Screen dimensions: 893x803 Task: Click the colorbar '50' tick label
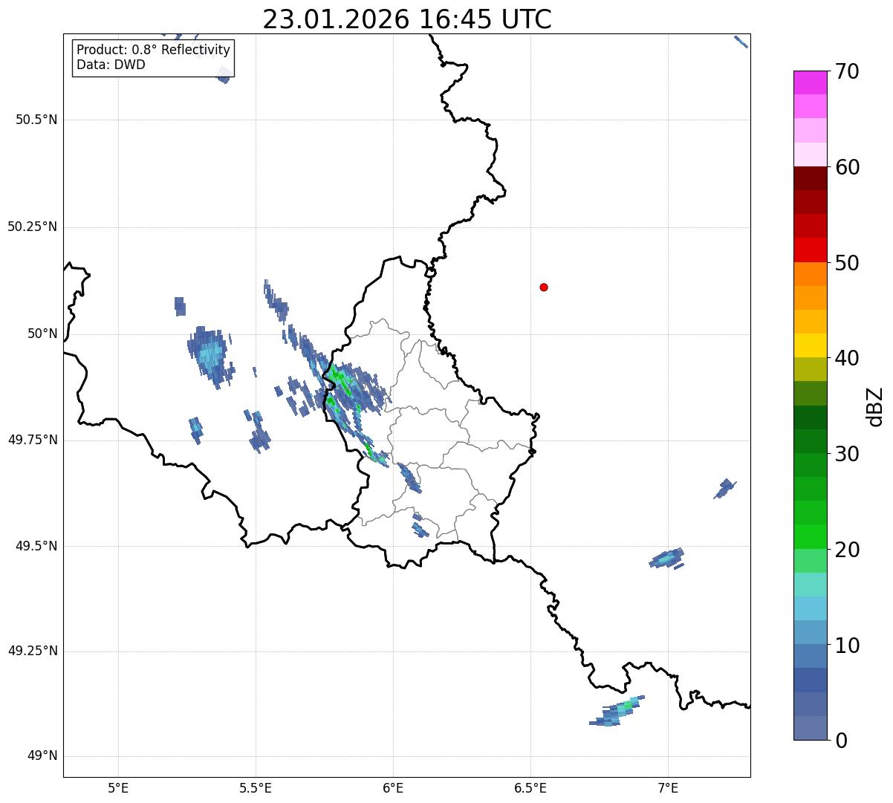click(x=847, y=263)
